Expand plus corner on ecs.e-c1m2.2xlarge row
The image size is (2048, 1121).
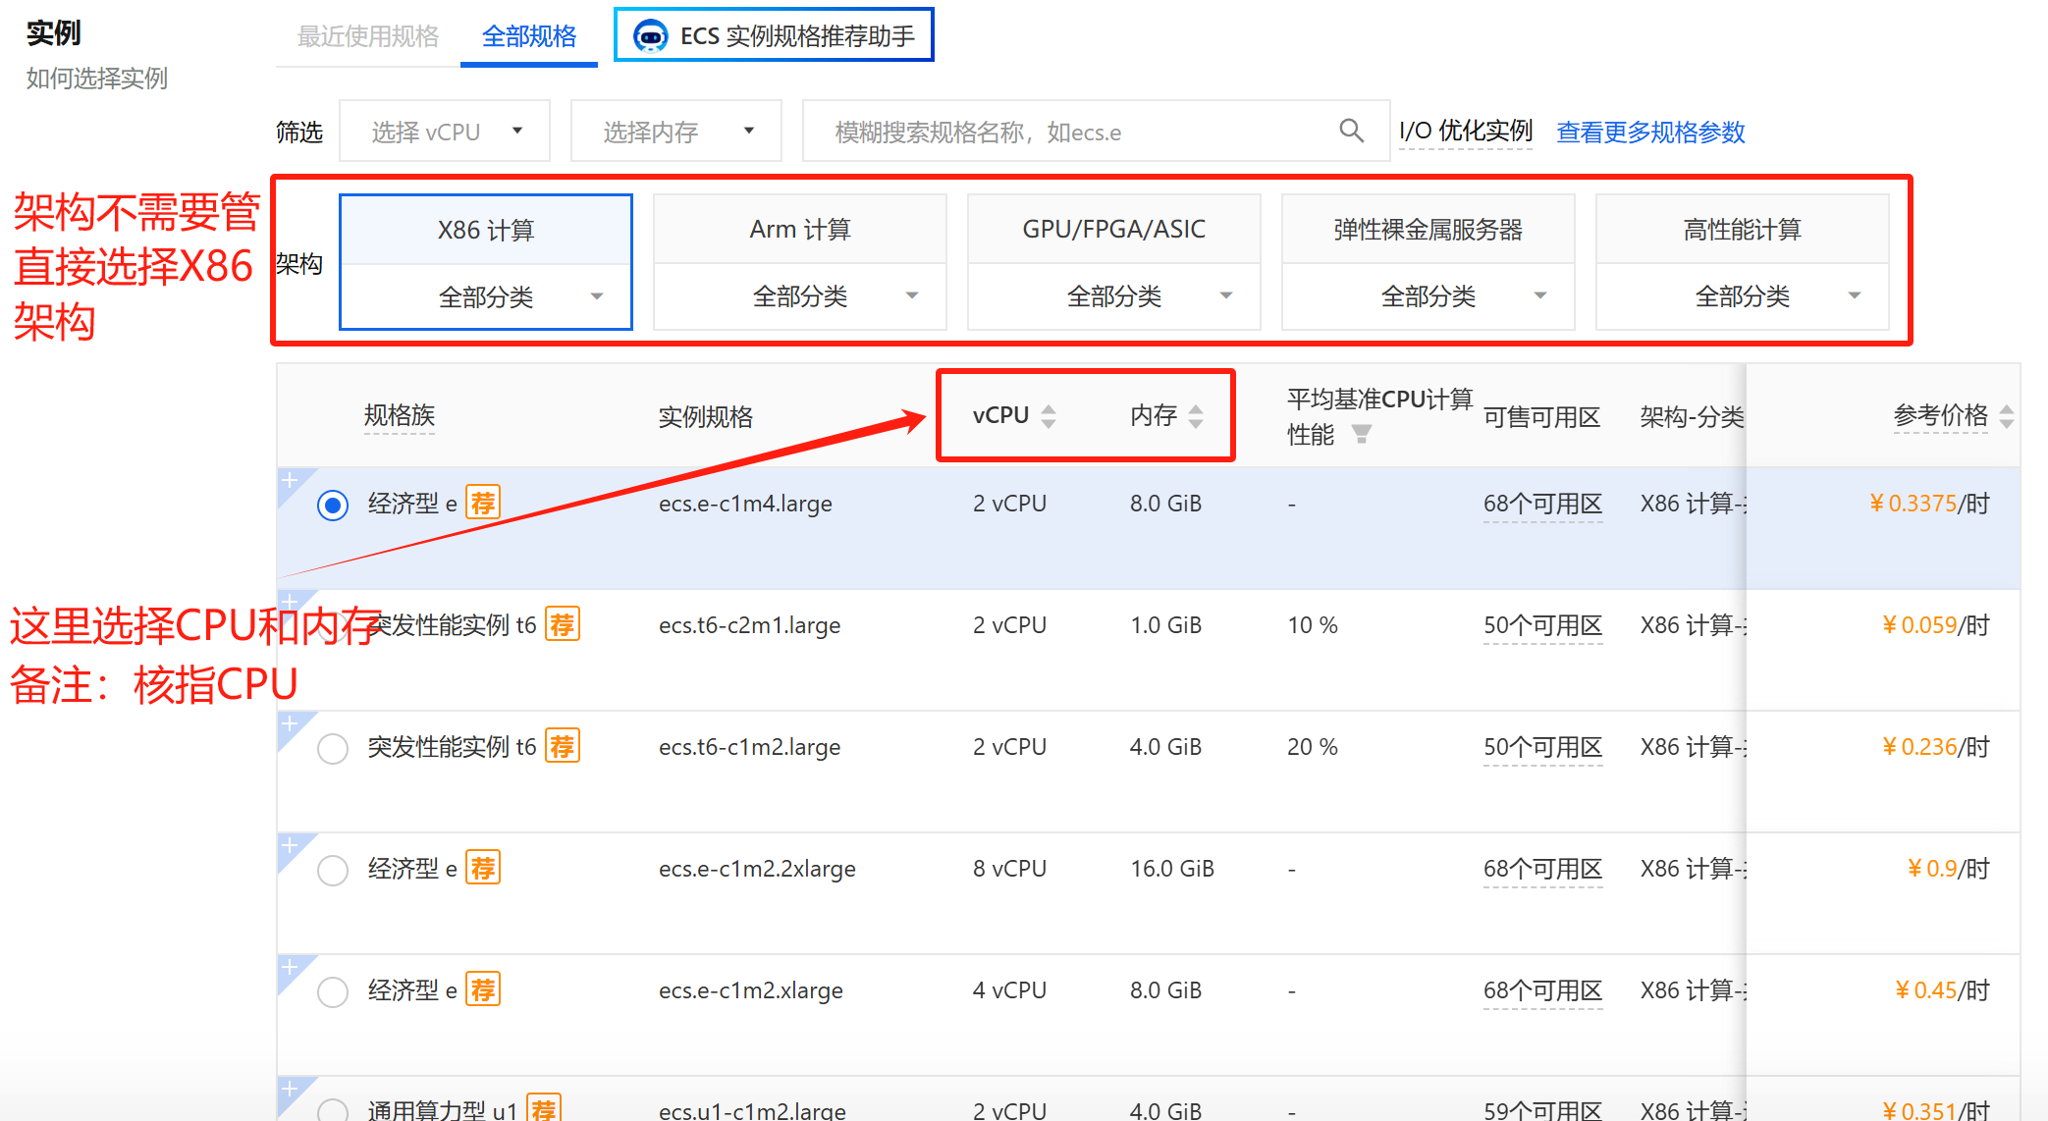tap(290, 845)
